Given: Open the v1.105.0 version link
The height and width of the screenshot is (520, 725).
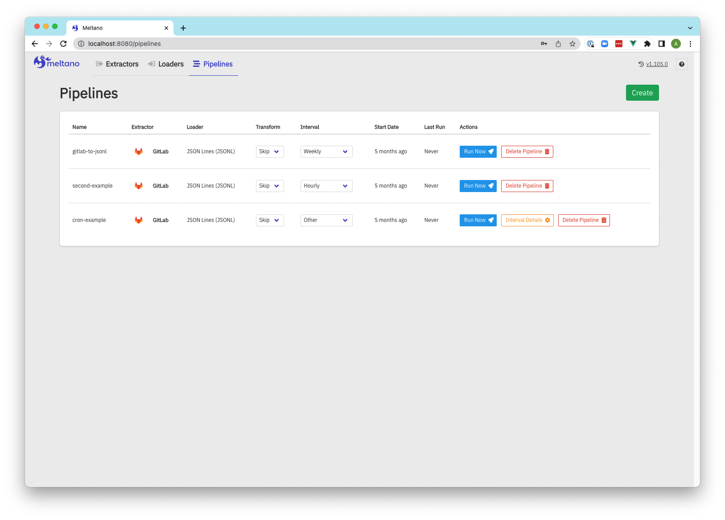Looking at the screenshot, I should pos(656,64).
